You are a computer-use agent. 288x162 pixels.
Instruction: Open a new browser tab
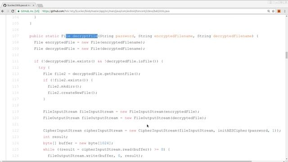pos(40,5)
